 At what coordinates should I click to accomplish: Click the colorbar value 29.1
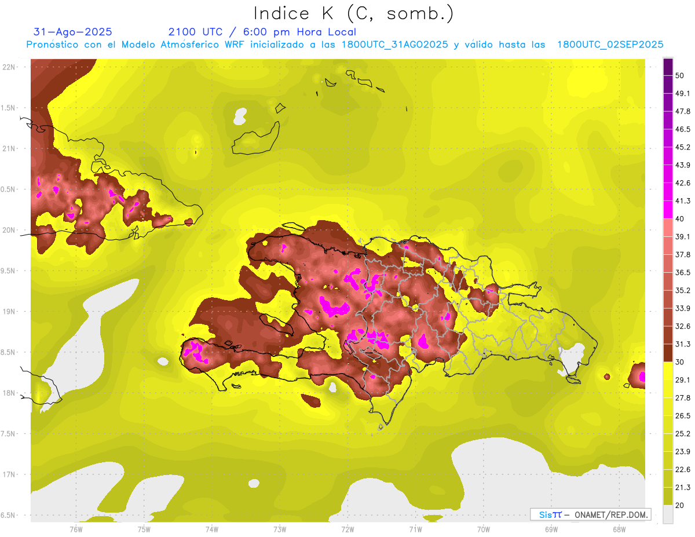682,380
